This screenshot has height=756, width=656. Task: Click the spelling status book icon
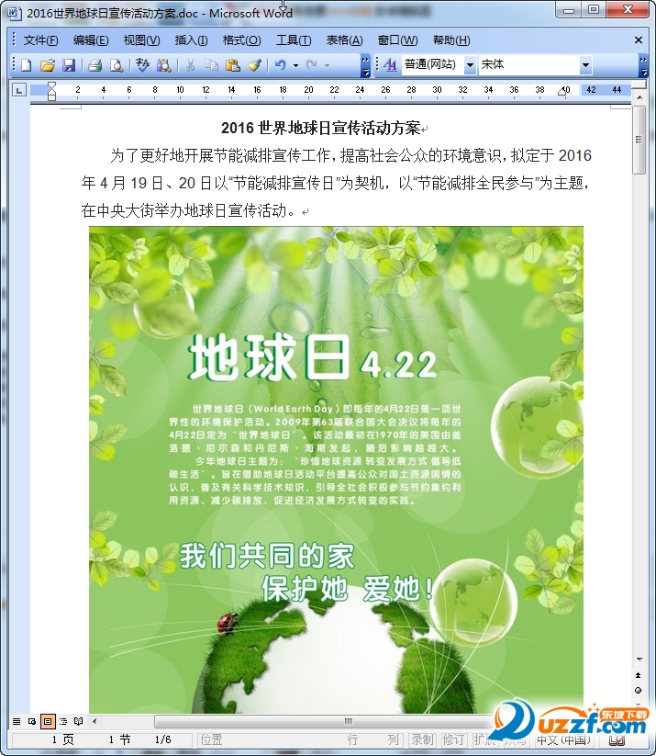coord(616,739)
